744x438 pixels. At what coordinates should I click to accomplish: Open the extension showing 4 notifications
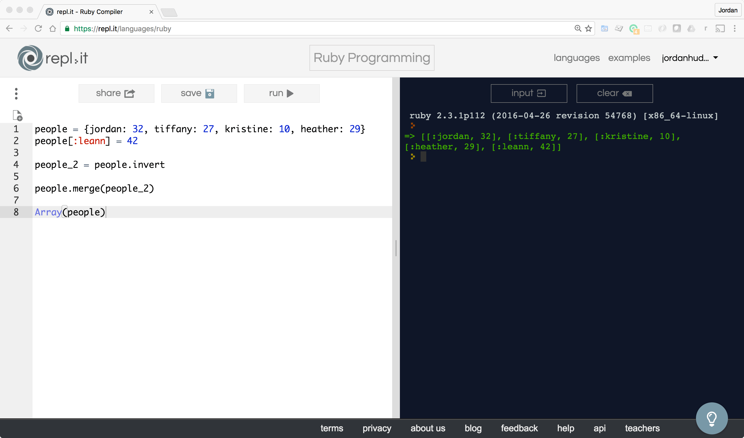tap(634, 28)
